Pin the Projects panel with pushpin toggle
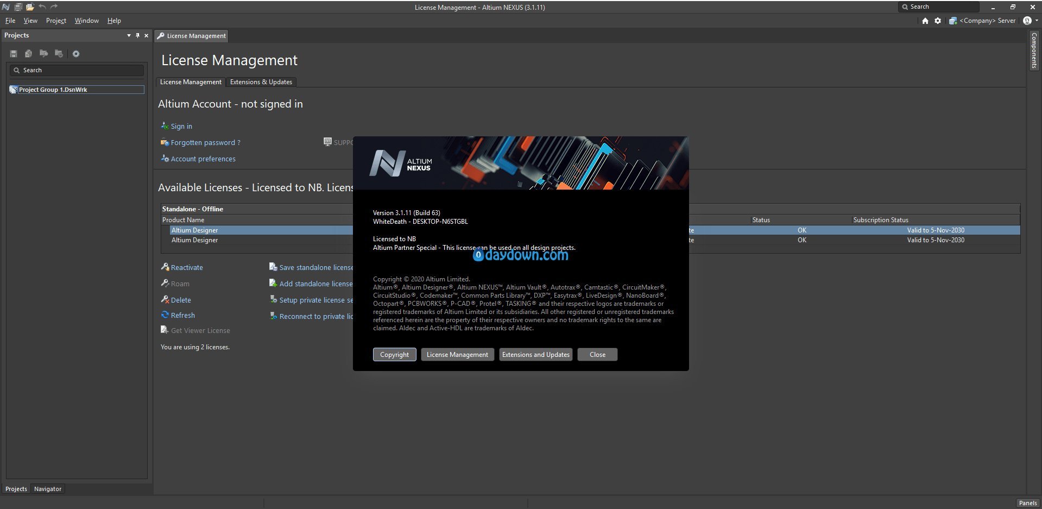1042x509 pixels. 137,35
